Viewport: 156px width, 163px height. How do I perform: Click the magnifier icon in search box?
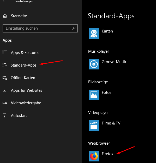coord(74,28)
